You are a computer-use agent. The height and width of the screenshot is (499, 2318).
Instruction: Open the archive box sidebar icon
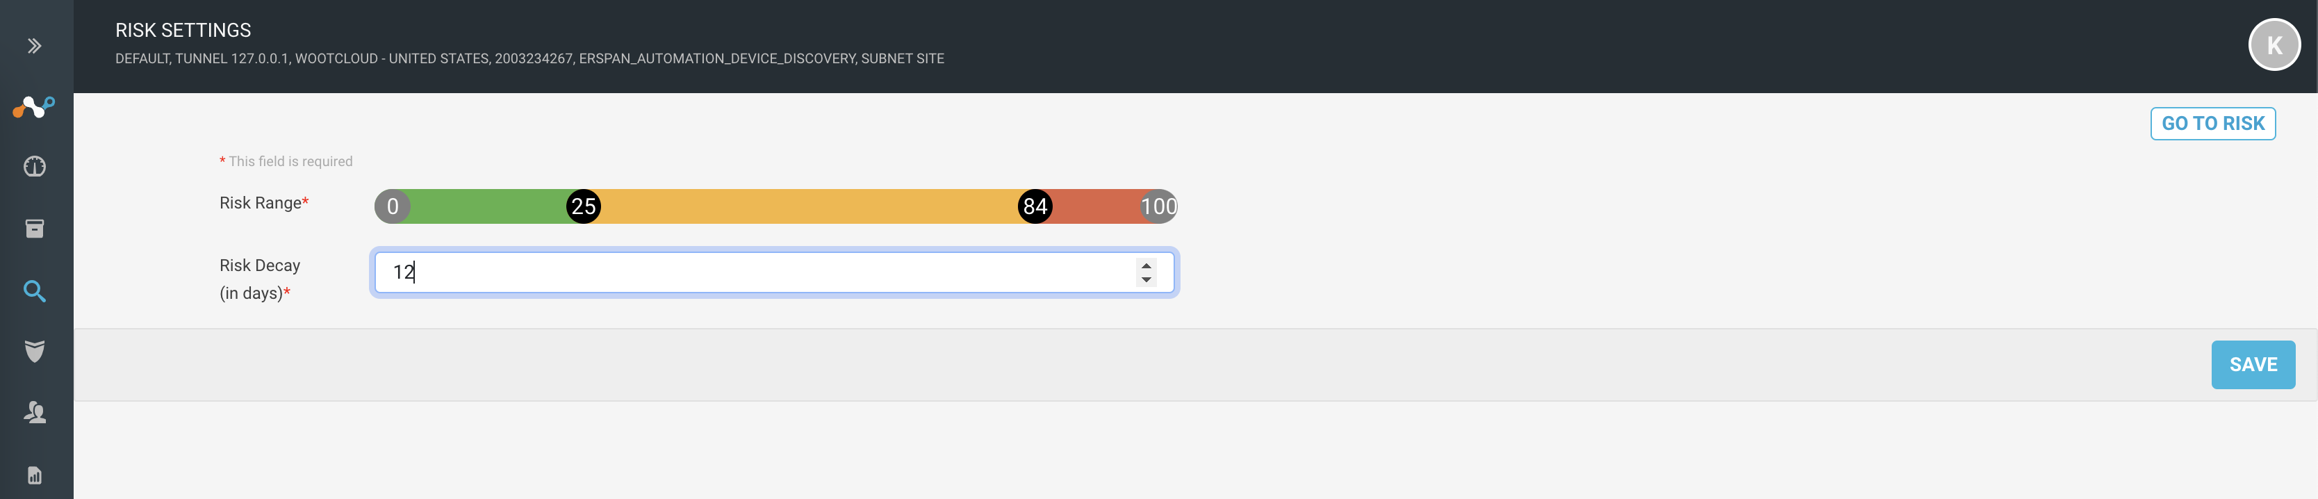(x=34, y=229)
